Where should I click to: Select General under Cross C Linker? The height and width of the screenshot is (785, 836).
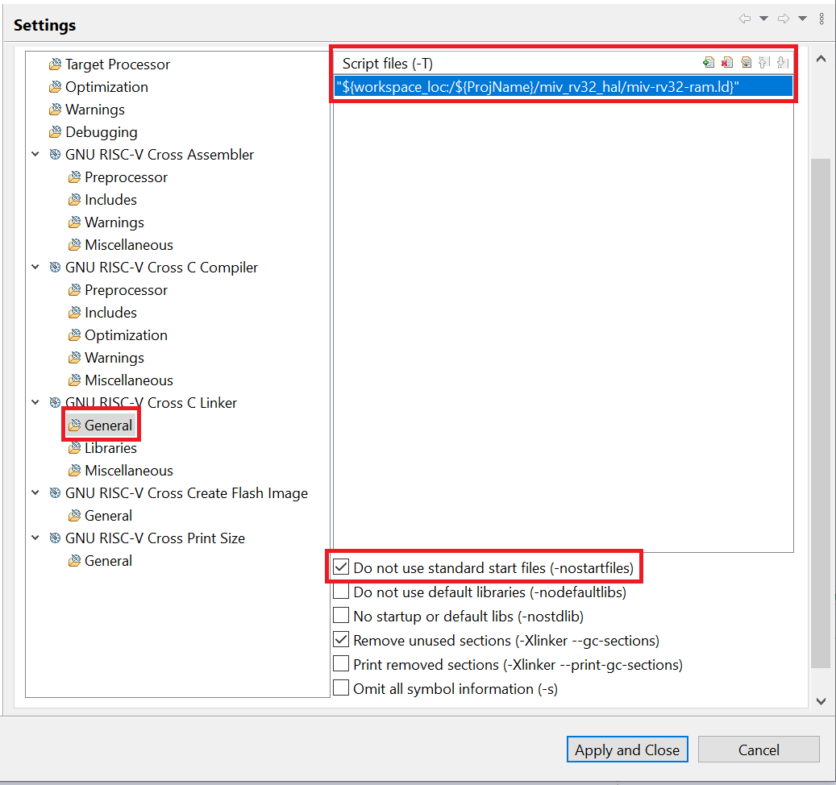108,426
